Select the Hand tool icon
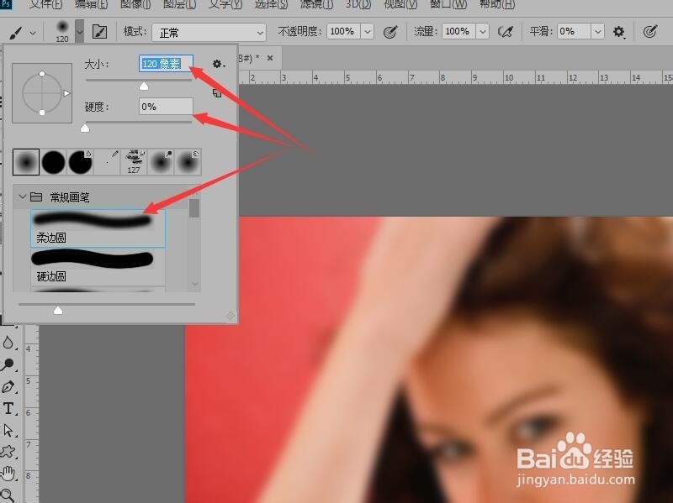 (x=8, y=474)
